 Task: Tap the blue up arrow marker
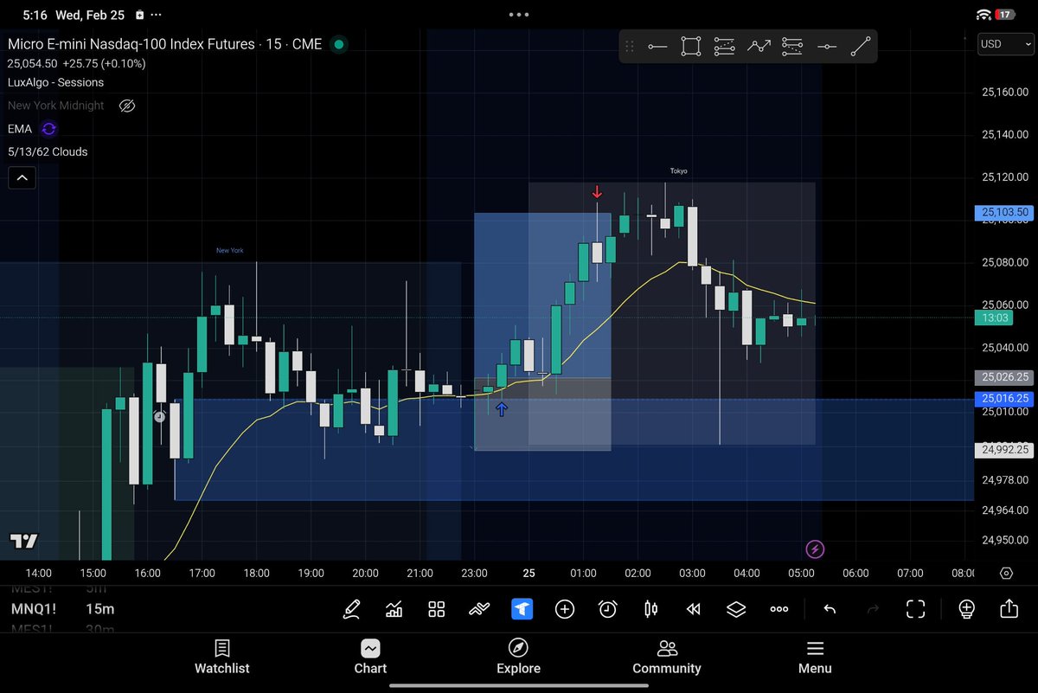(502, 409)
